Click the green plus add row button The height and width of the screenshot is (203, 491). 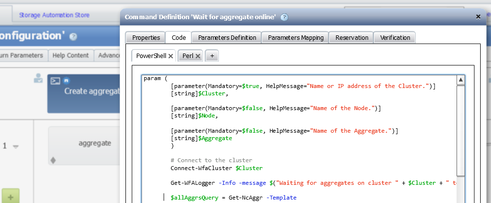pyautogui.click(x=11, y=197)
